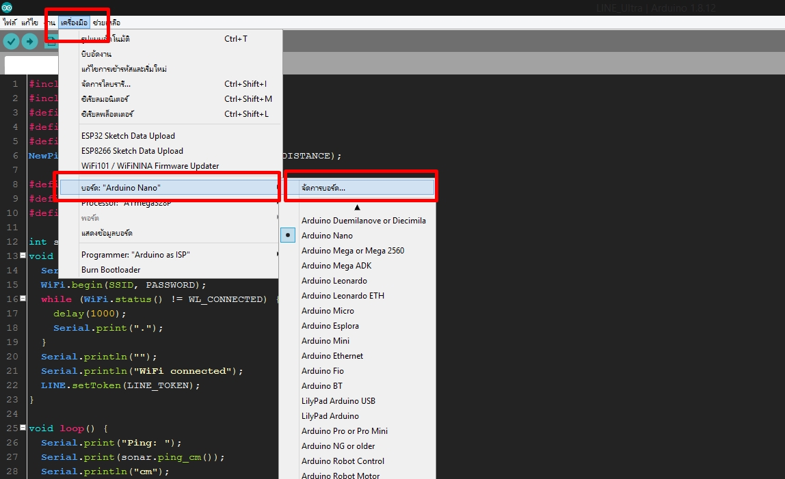785x479 pixels.
Task: Choose Arduino Robot Control board
Action: [x=343, y=461]
